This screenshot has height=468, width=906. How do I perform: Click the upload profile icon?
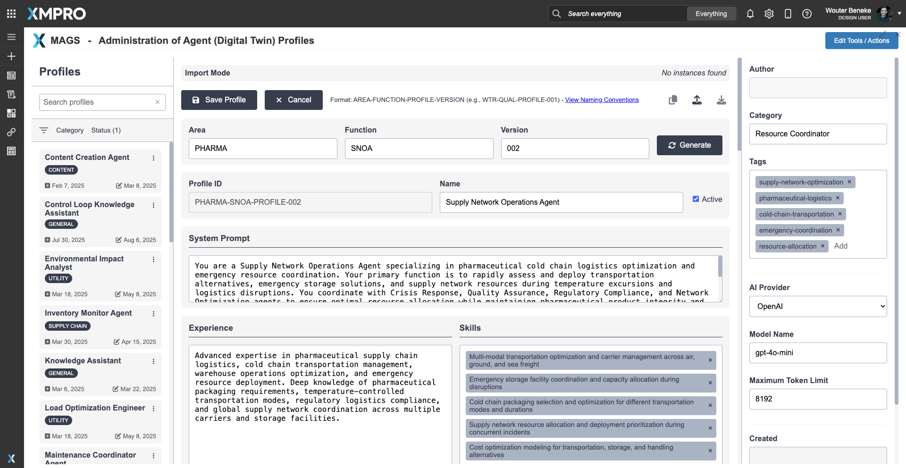click(x=697, y=100)
